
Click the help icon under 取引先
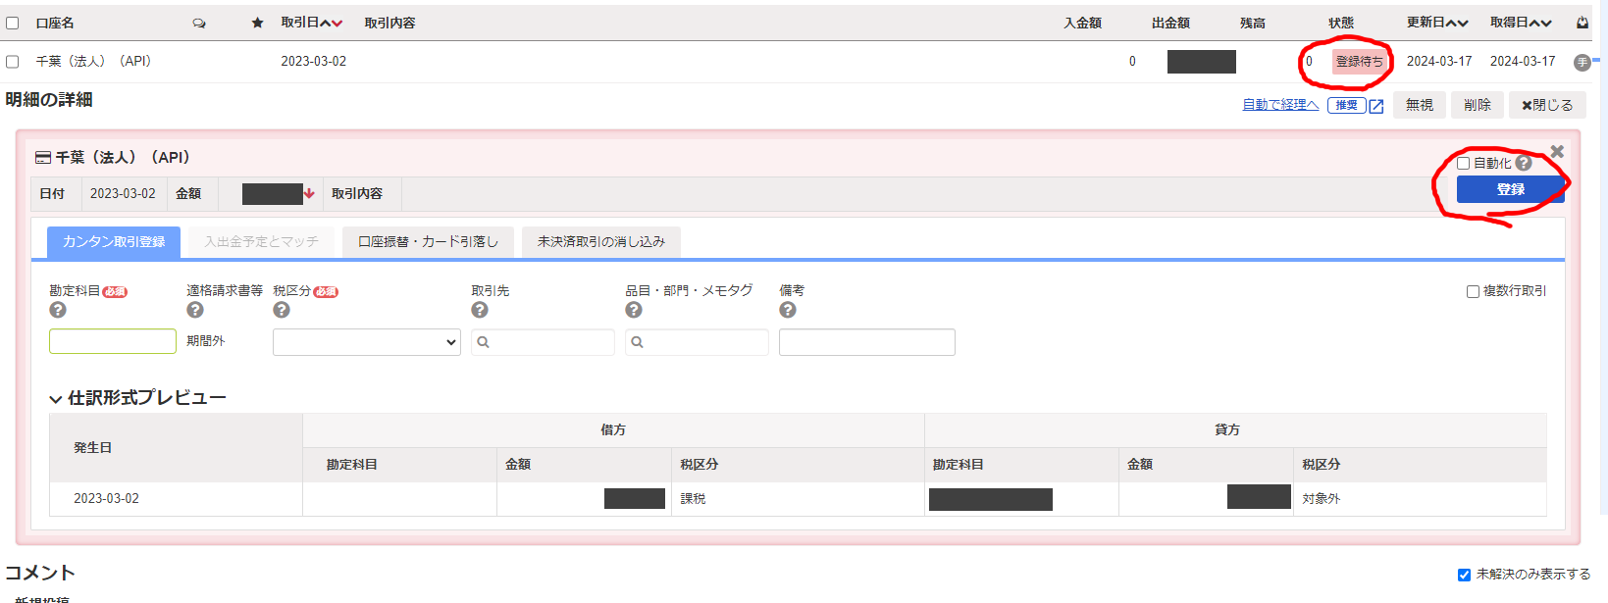click(480, 310)
